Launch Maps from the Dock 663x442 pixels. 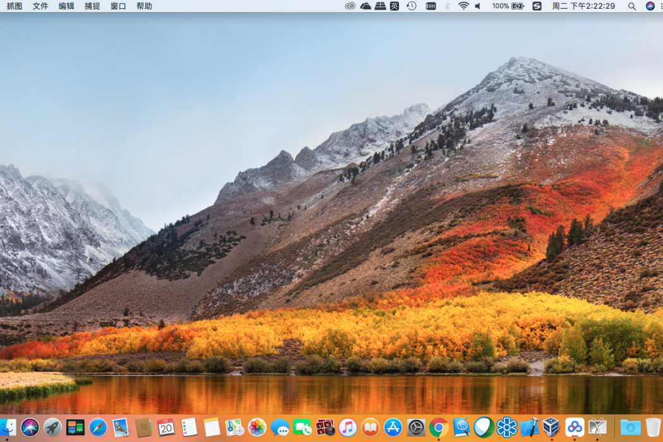click(x=234, y=427)
